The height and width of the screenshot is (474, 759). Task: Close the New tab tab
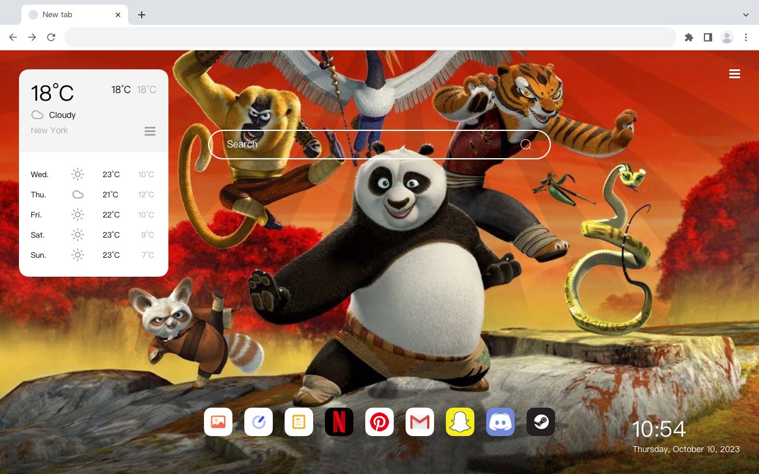119,15
